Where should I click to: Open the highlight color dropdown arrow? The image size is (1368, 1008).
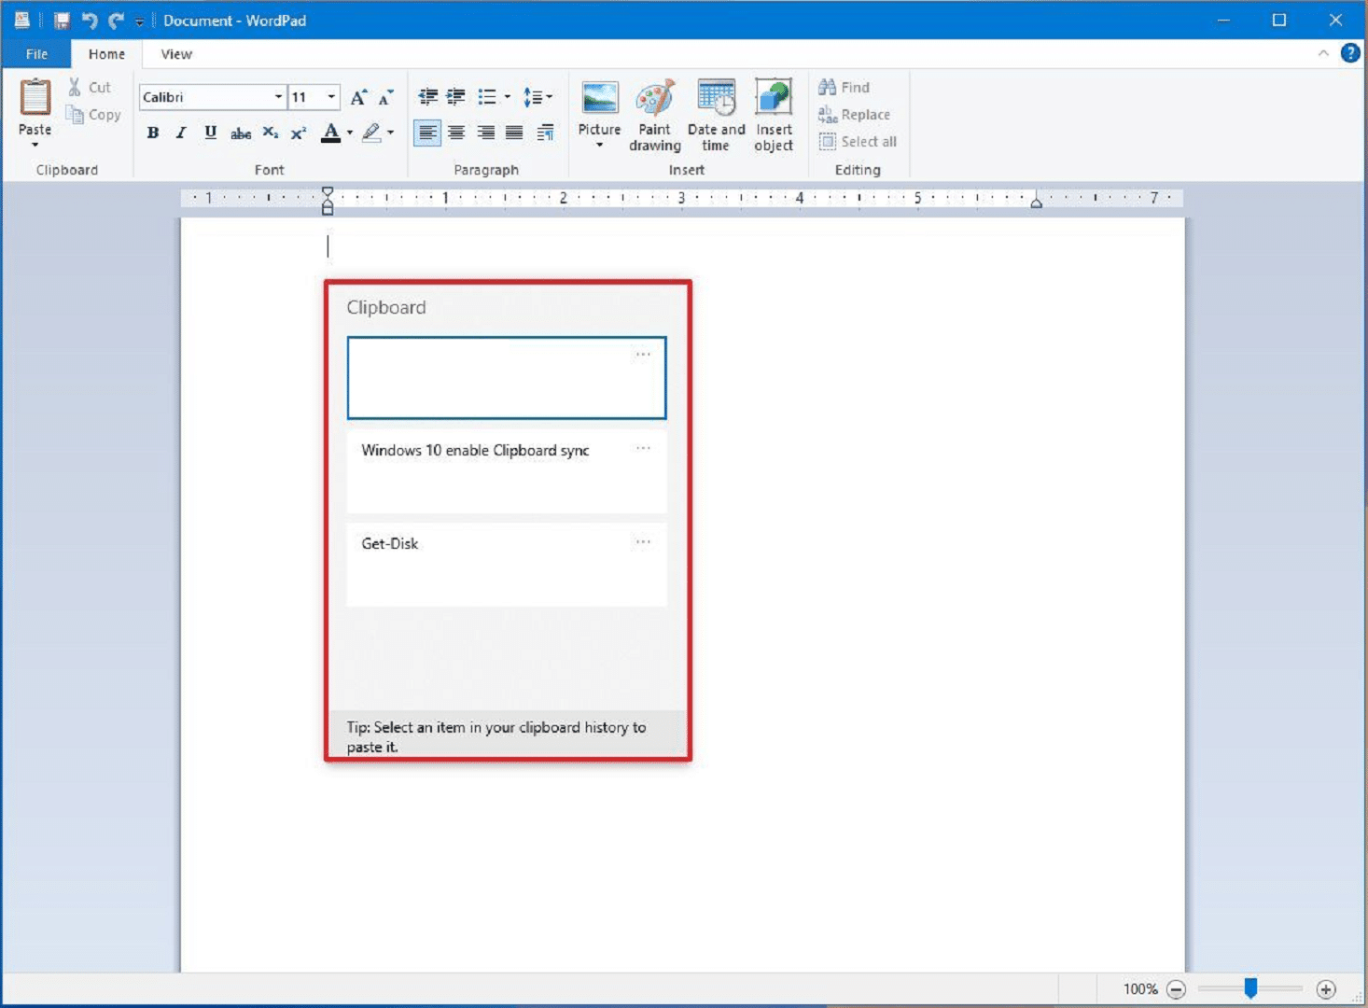point(390,133)
